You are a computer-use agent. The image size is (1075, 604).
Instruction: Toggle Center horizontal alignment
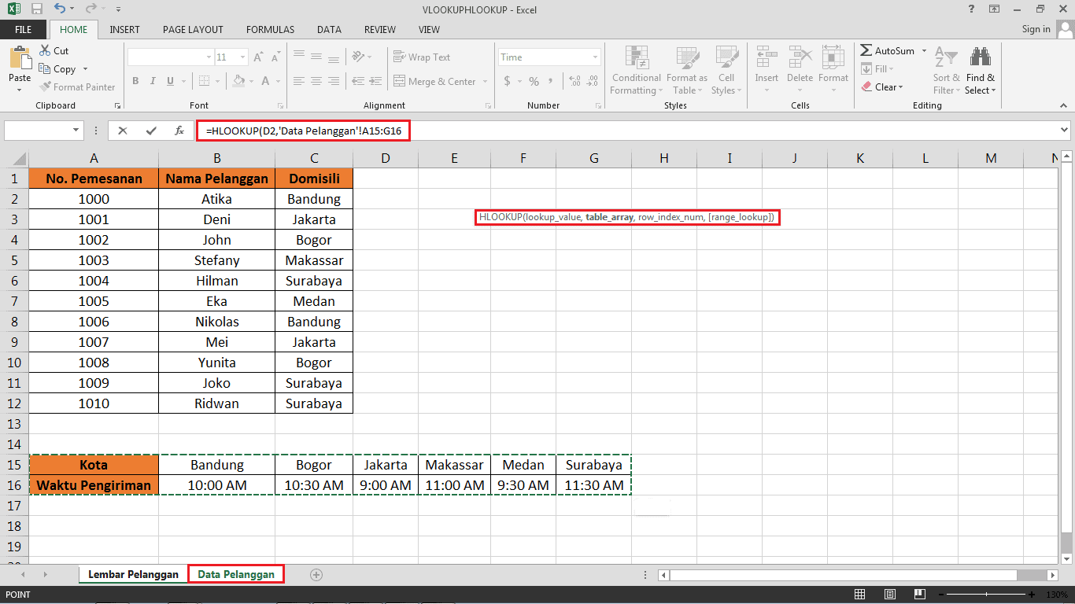pyautogui.click(x=316, y=81)
